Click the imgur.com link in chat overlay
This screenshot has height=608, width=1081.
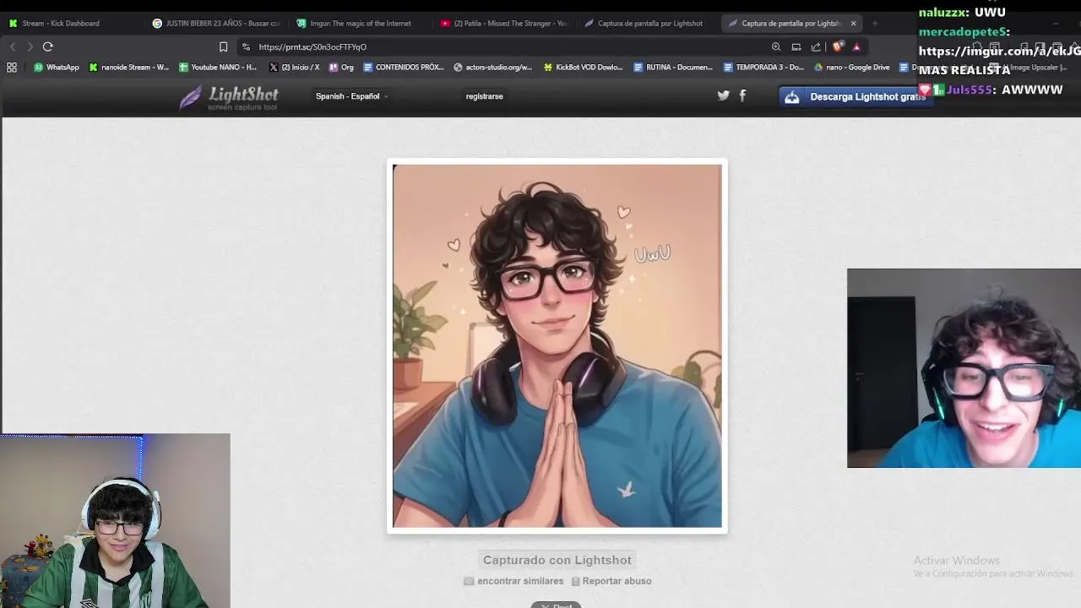[x=1000, y=51]
